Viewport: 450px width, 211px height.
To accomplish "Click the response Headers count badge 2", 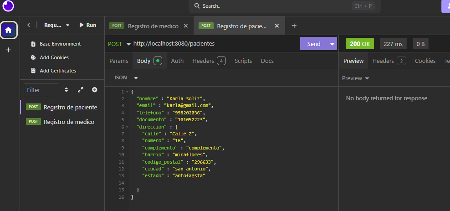I will 402,61.
